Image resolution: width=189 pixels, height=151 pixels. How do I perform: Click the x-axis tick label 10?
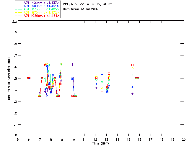(73, 140)
